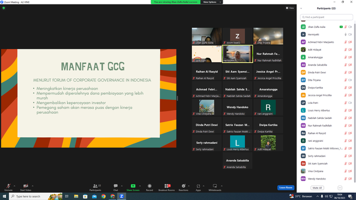Click the microphone icon on Hermiyetti row
The width and height of the screenshot is (356, 200).
pyautogui.click(x=345, y=34)
